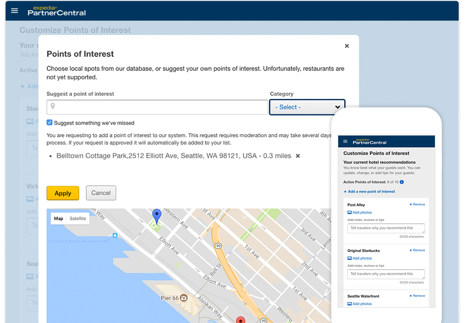Click Add a new point of interest link
Image resolution: width=474 pixels, height=323 pixels.
click(369, 192)
